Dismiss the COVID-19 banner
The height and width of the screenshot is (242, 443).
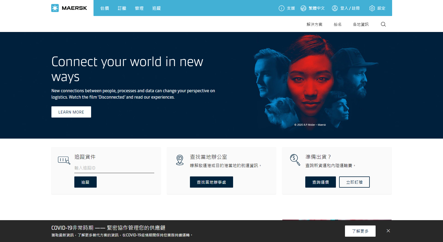[388, 231]
